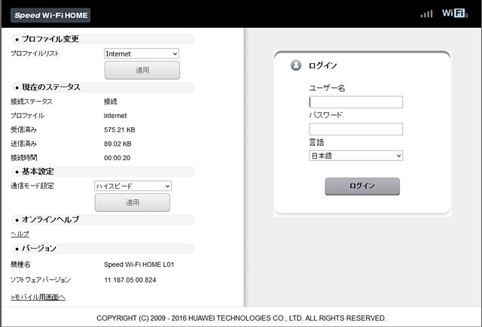Click the 接続時間 label
The width and height of the screenshot is (482, 327).
pos(24,158)
